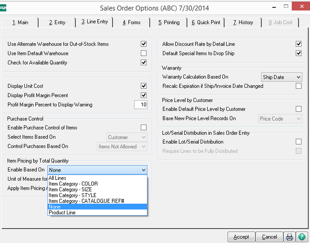Viewport: 310px width, 243px height.
Task: Open help with the question mark icon
Action: click(x=301, y=237)
